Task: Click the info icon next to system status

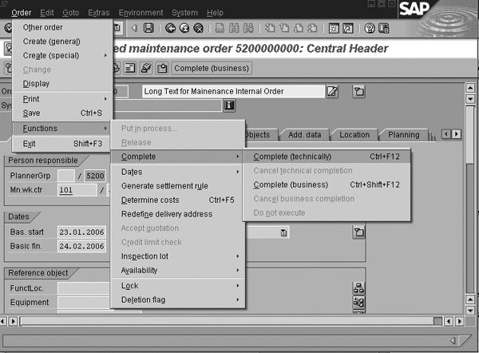Action: click(x=229, y=105)
